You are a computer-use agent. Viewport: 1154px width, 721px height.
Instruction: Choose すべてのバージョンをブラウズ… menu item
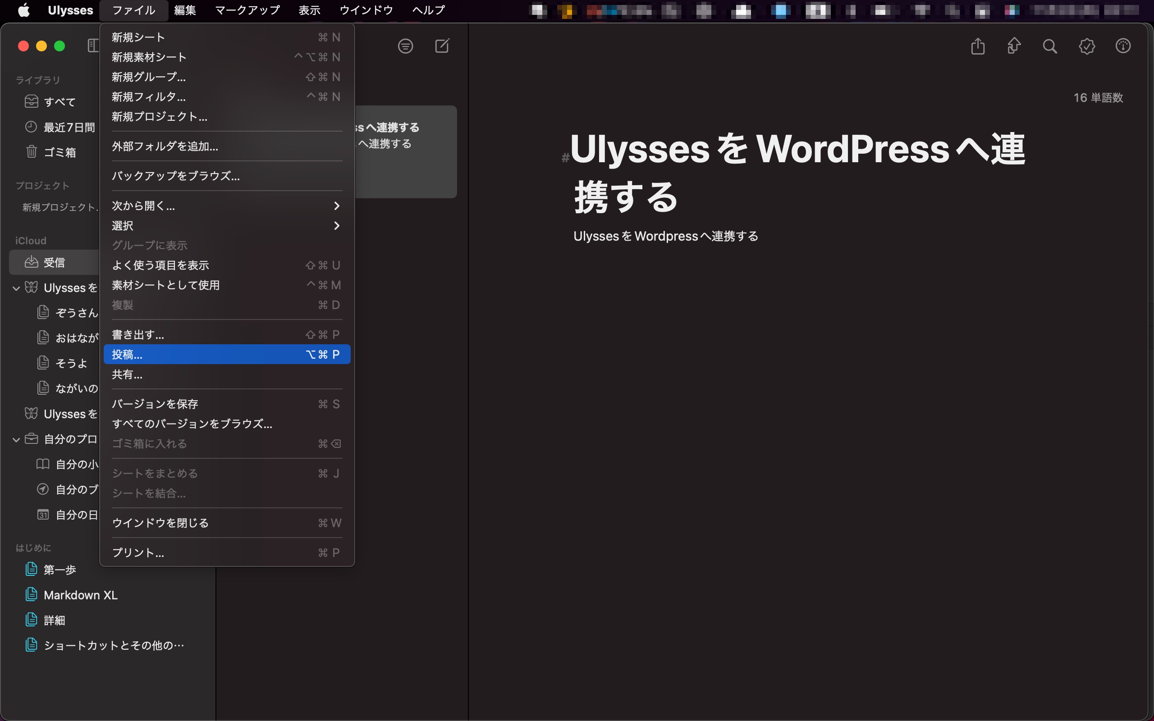coord(227,424)
